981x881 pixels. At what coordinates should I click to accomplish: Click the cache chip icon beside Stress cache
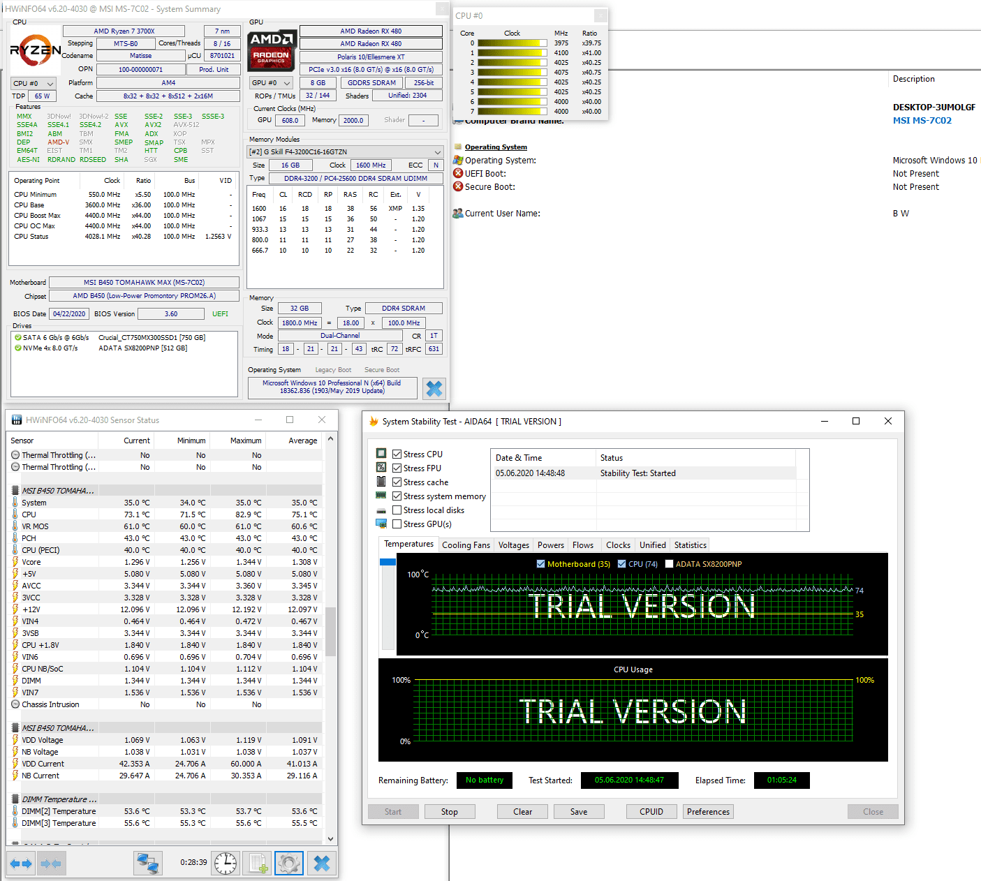point(381,482)
